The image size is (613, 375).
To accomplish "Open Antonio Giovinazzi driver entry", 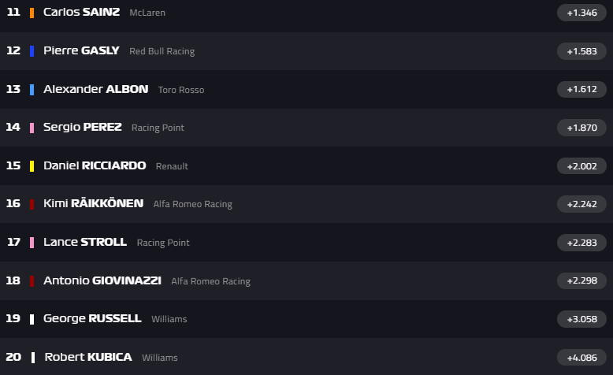I will click(102, 280).
